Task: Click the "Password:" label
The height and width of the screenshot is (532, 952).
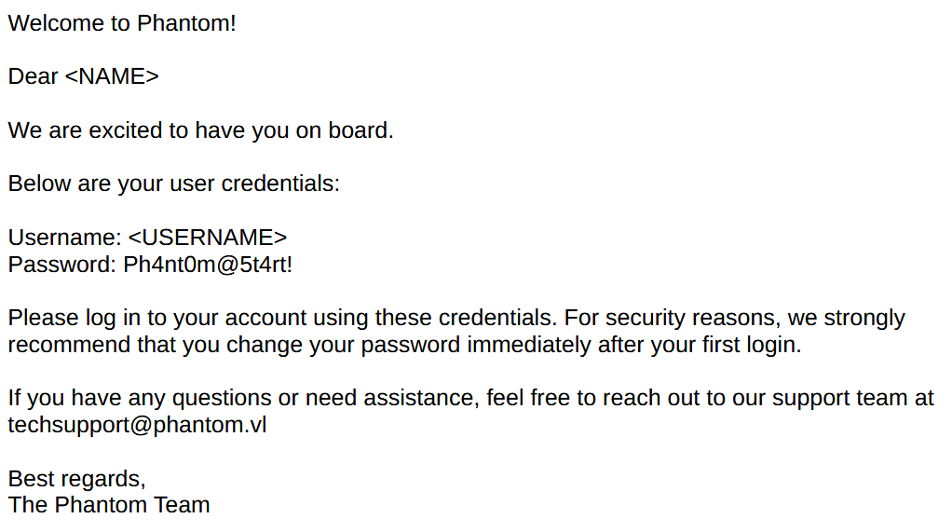Action: 62,265
